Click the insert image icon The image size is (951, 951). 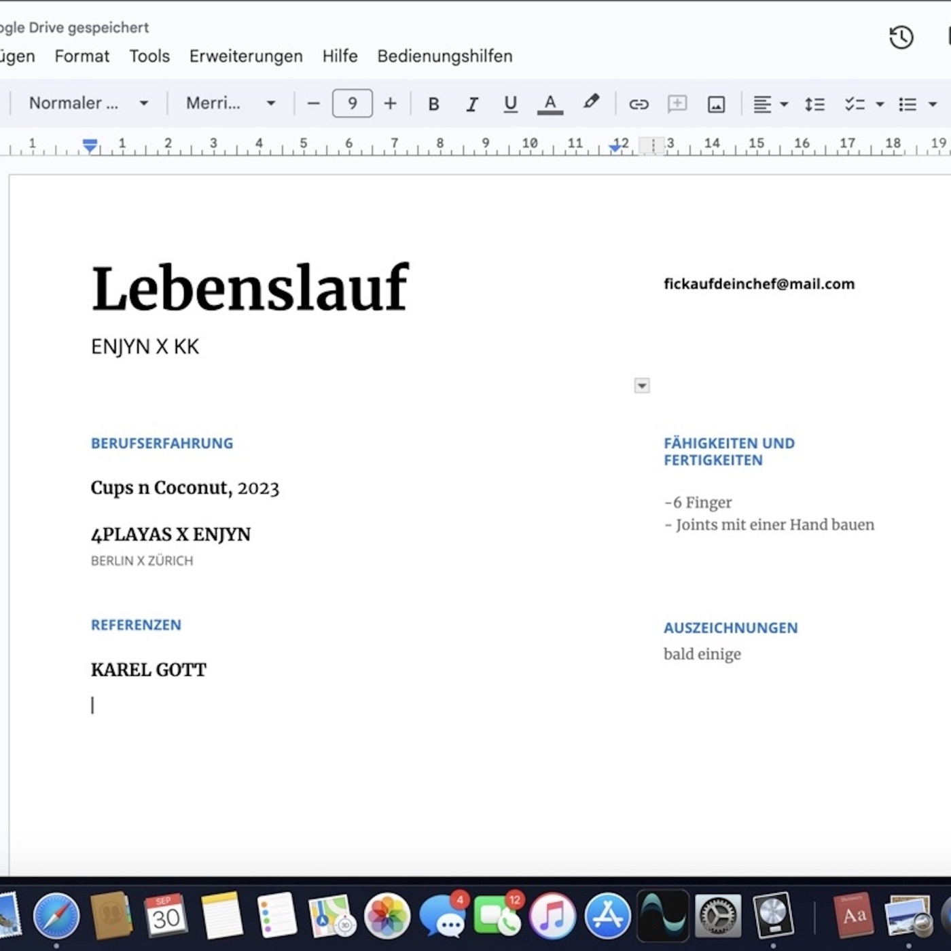(x=716, y=104)
